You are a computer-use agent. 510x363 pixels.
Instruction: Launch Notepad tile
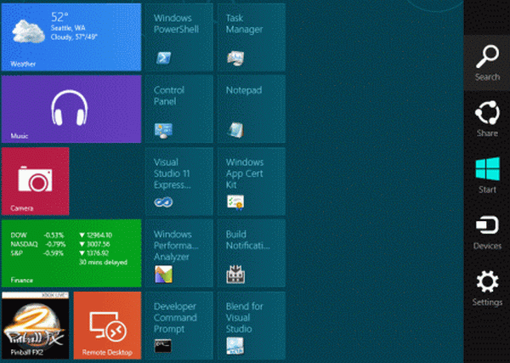point(252,109)
